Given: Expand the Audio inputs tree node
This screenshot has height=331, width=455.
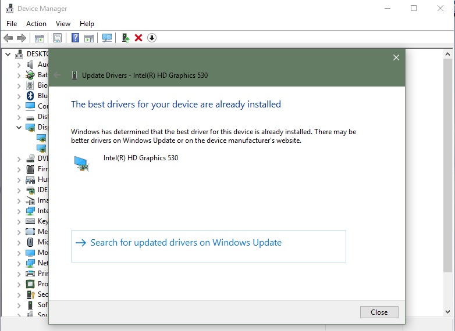Looking at the screenshot, I should (19, 64).
